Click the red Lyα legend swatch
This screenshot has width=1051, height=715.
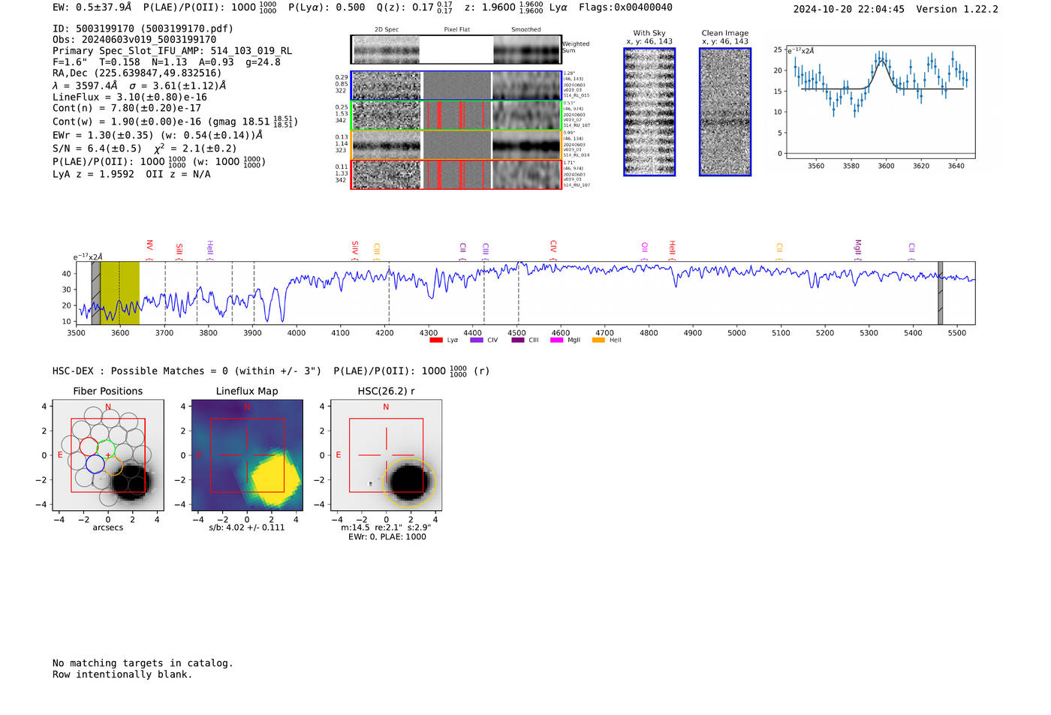coord(435,341)
